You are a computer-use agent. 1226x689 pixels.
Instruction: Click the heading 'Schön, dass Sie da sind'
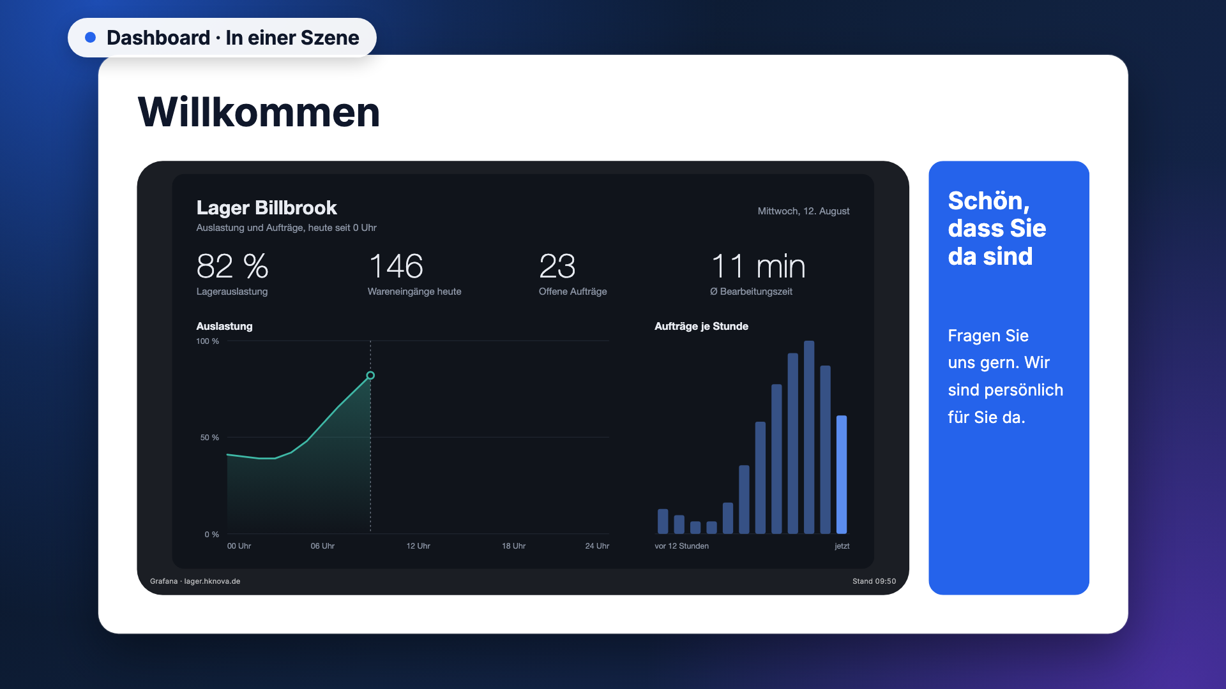click(x=997, y=228)
